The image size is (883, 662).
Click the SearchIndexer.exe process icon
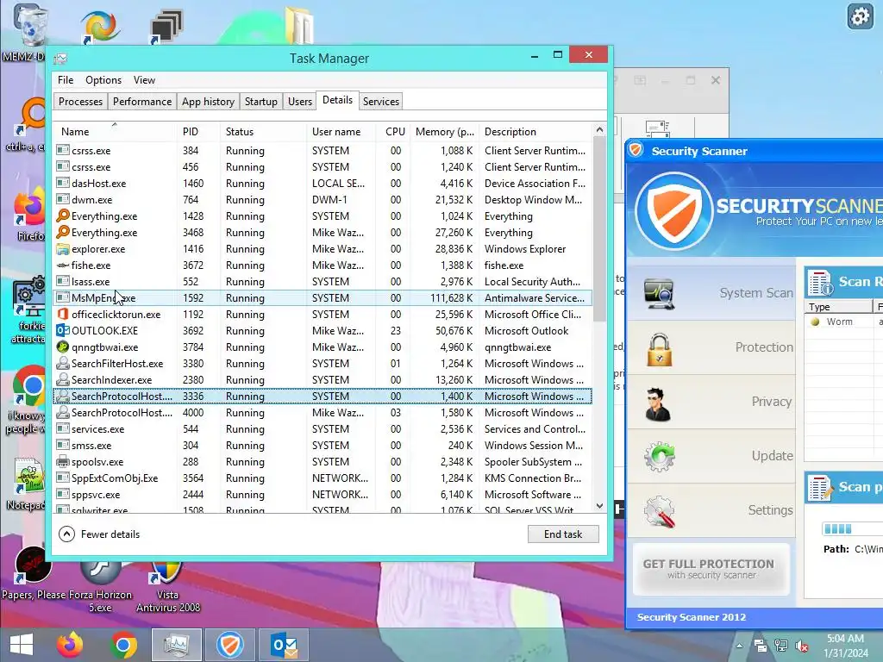[x=63, y=379]
